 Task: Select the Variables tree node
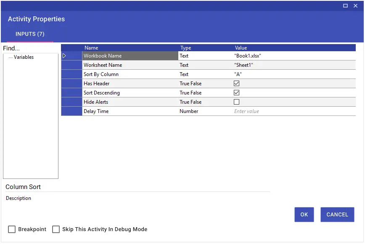click(24, 57)
